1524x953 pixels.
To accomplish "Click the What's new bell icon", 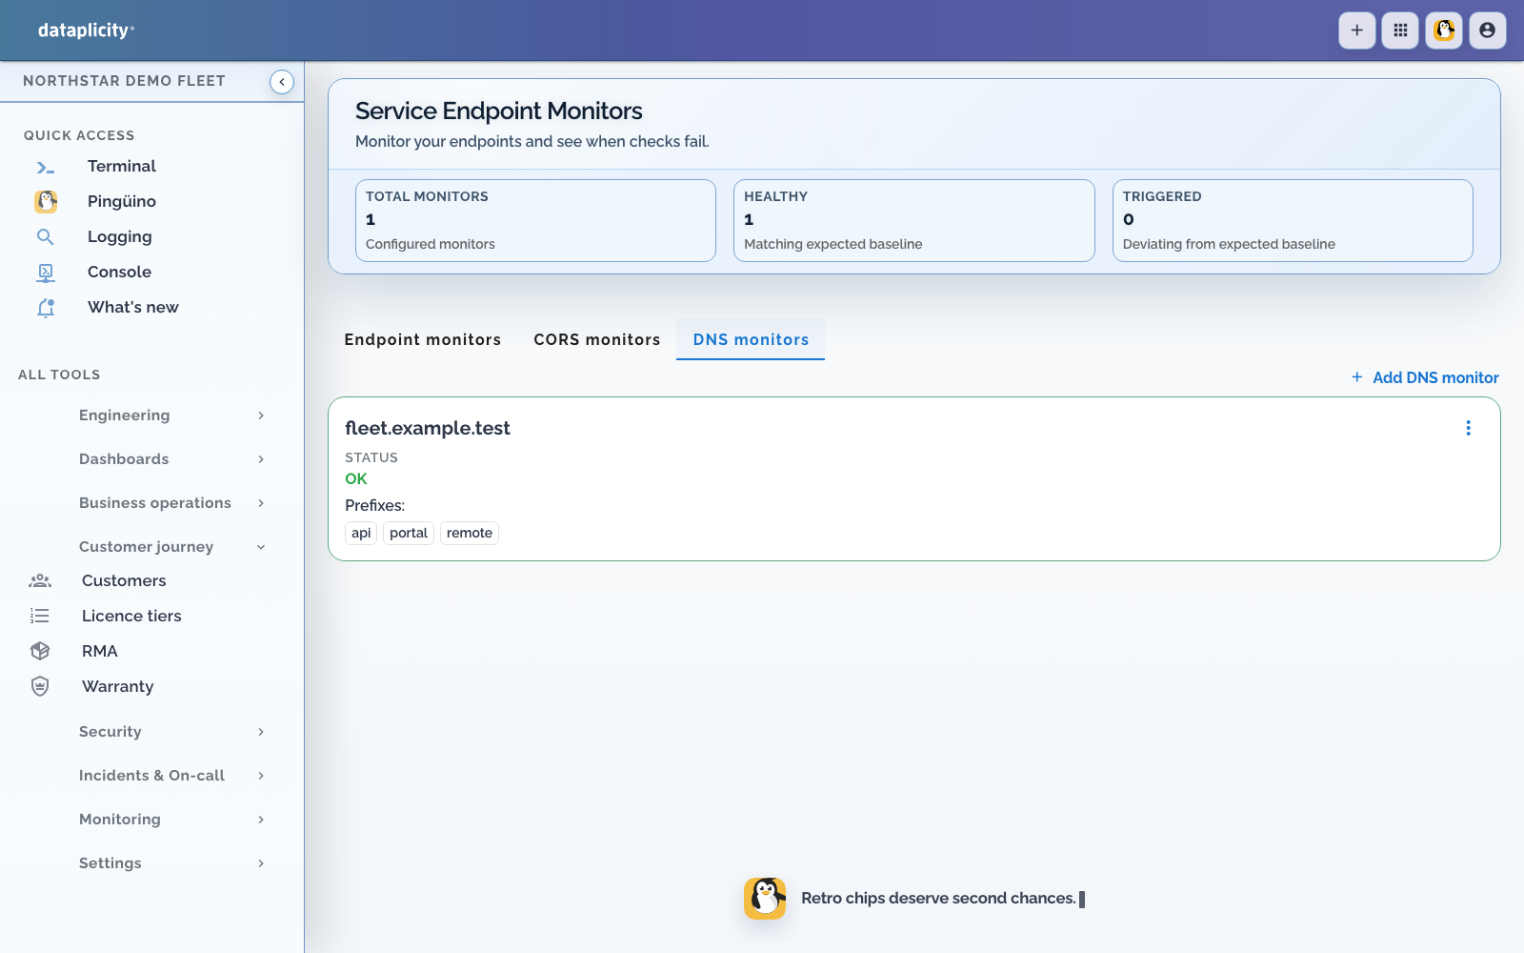I will pyautogui.click(x=46, y=307).
